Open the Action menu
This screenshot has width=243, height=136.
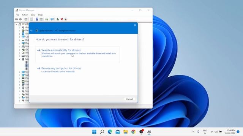25,15
